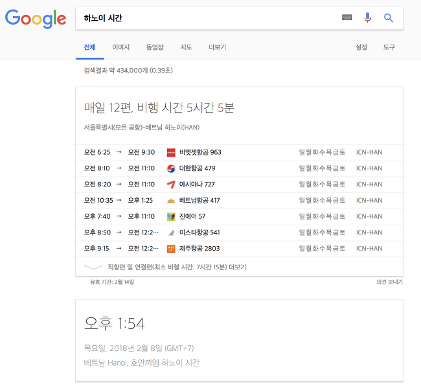
Task: Click departure time 오전 8:10
Action: tap(97, 168)
